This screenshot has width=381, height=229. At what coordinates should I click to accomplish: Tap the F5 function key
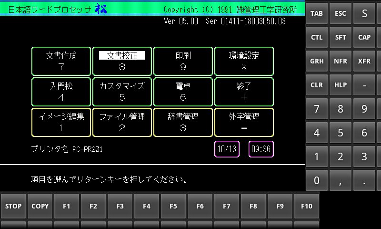[x=173, y=206]
